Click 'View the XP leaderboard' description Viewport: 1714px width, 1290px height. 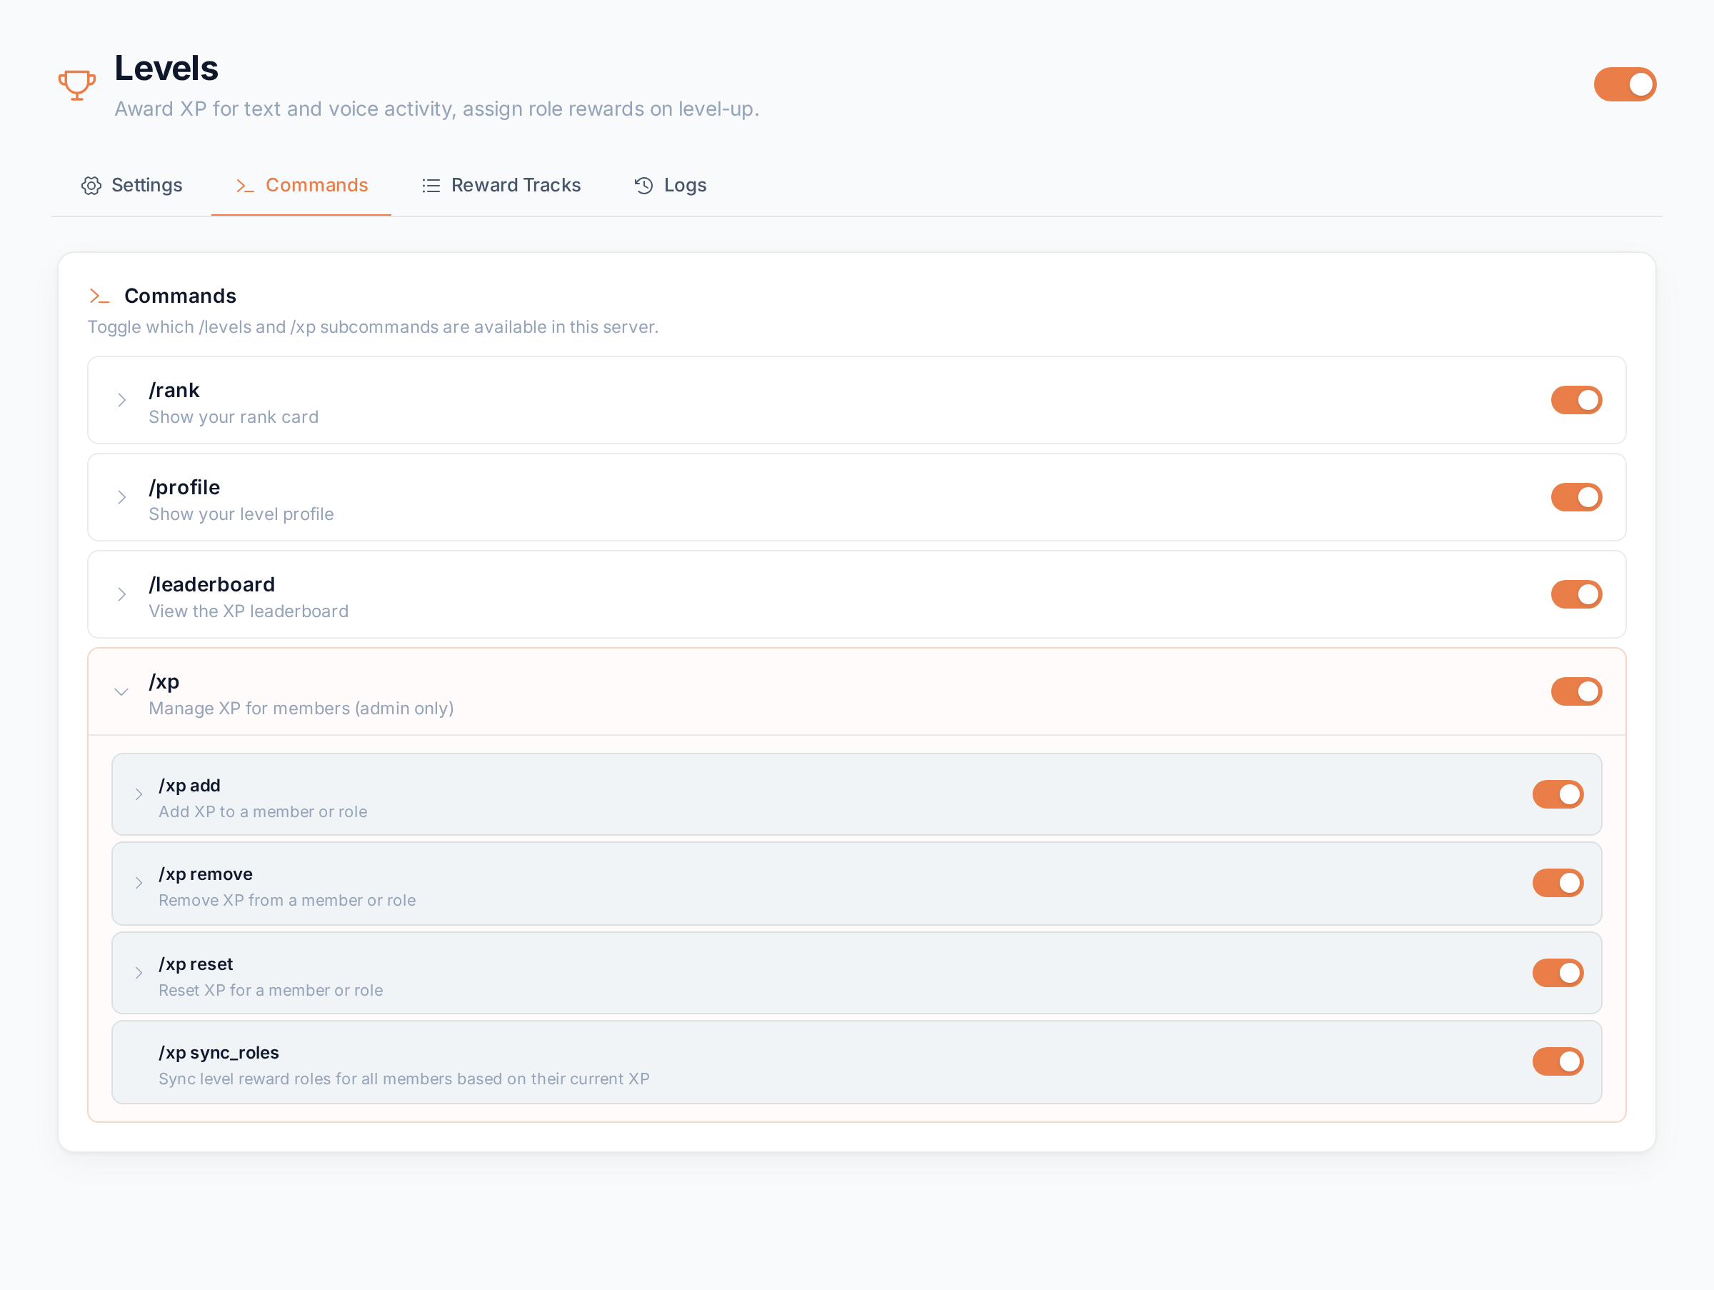pos(249,611)
